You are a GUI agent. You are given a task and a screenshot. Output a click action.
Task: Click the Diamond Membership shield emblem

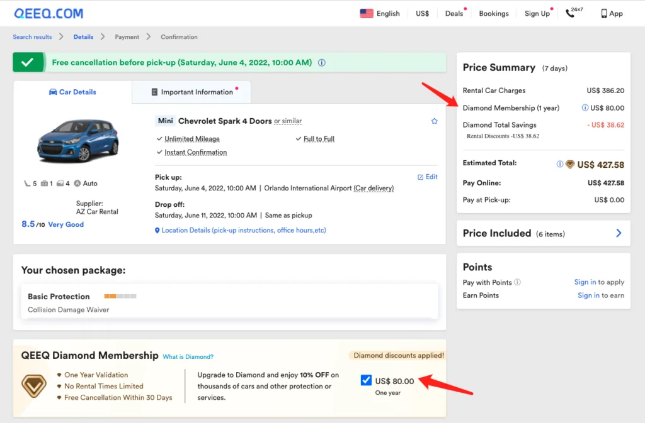pyautogui.click(x=34, y=386)
